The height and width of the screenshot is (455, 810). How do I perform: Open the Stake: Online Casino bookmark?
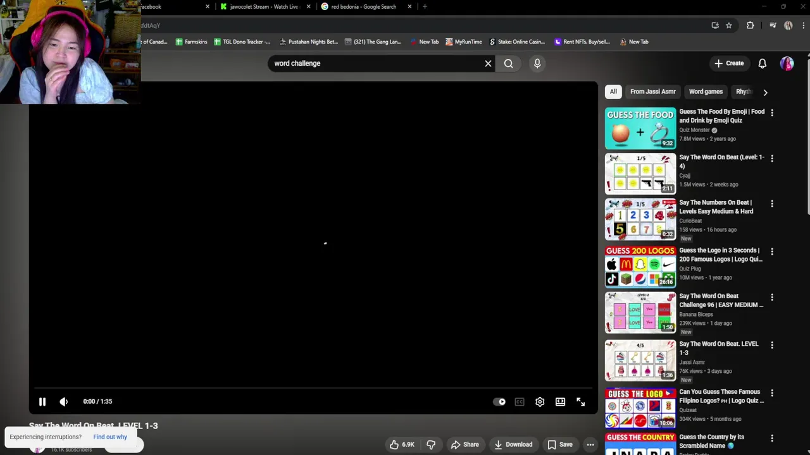[x=517, y=42]
